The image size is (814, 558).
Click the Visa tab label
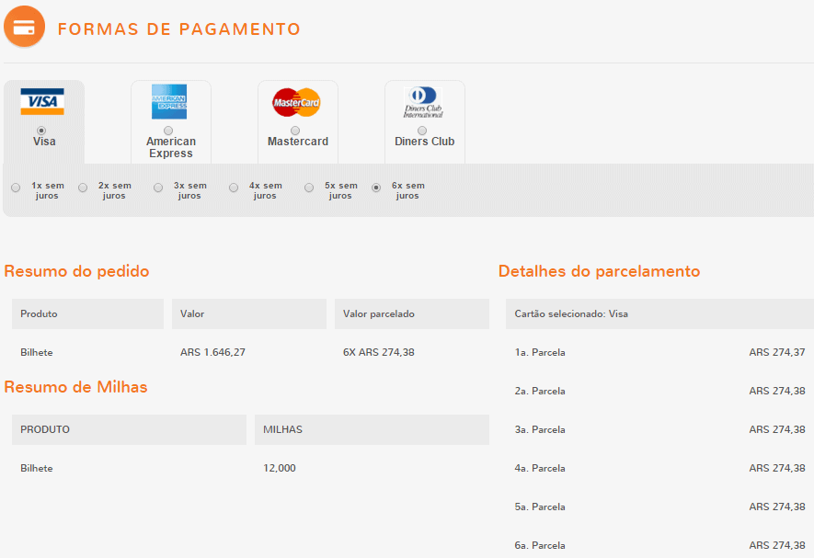tap(44, 142)
